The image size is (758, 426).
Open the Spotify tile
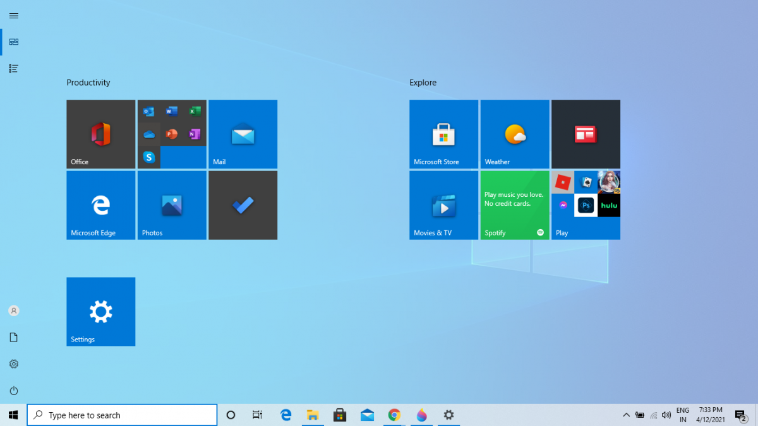[515, 205]
